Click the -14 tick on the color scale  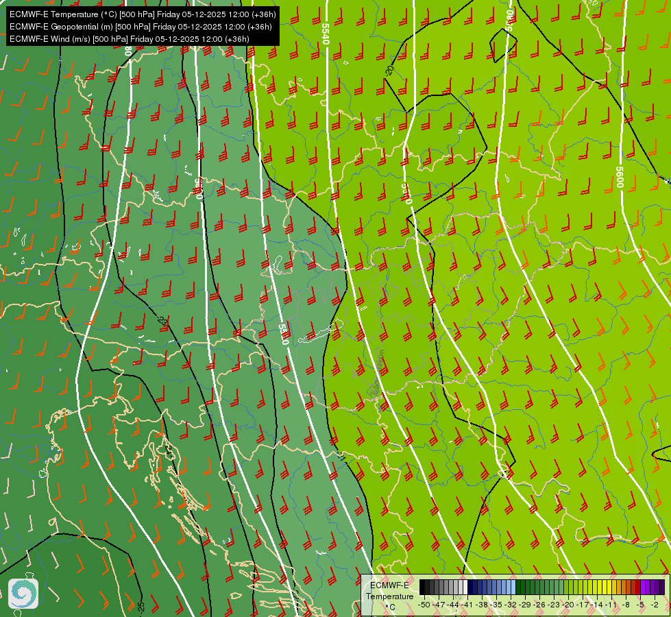(597, 605)
